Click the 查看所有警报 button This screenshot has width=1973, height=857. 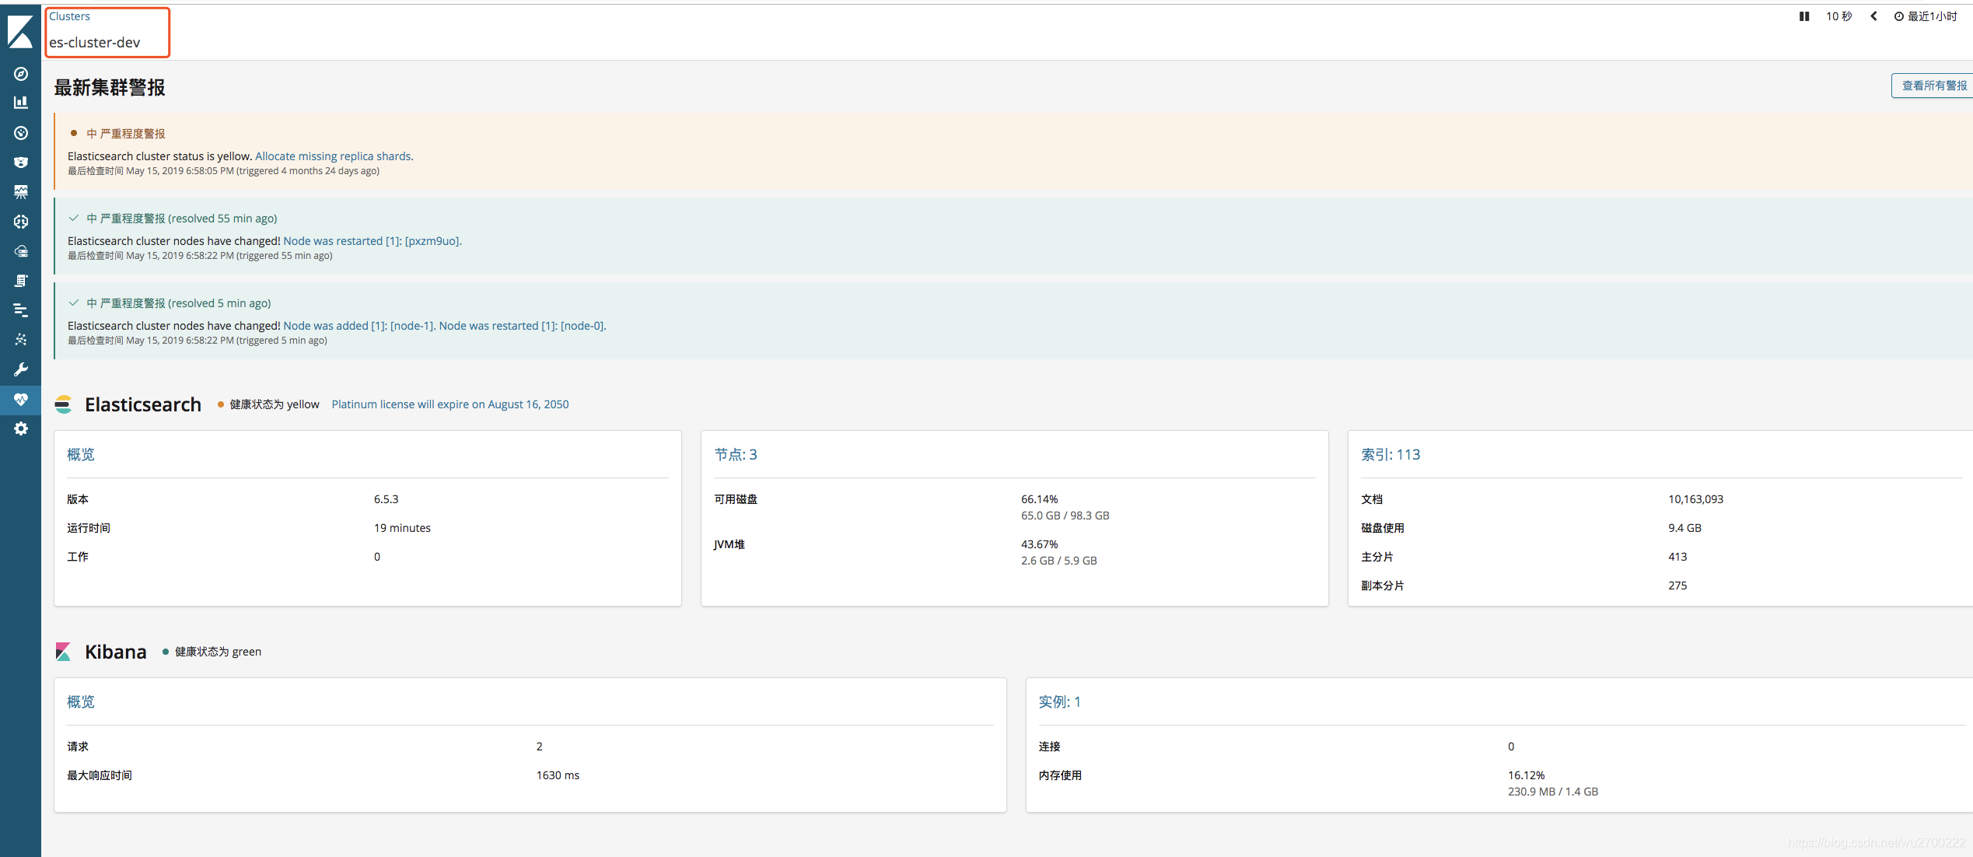point(1933,86)
